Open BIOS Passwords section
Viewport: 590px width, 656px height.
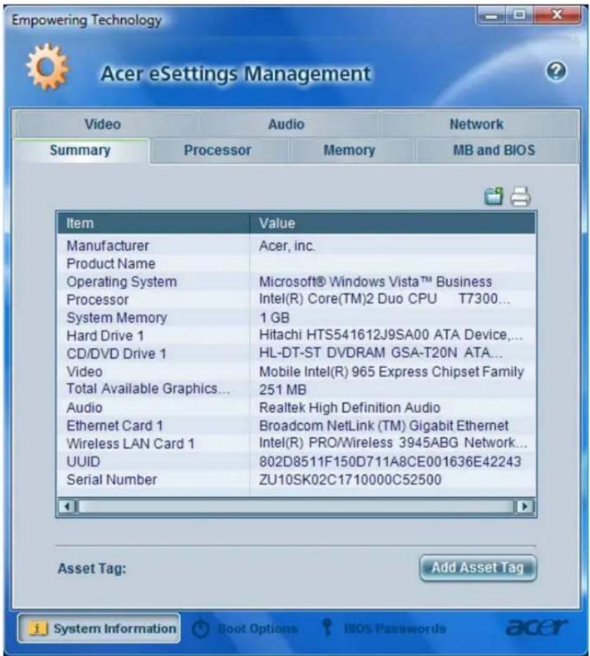click(384, 629)
